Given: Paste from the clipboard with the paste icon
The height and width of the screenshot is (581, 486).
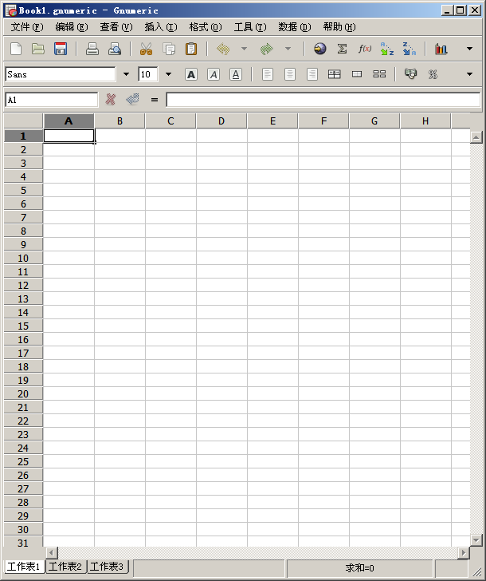Looking at the screenshot, I should (x=191, y=49).
